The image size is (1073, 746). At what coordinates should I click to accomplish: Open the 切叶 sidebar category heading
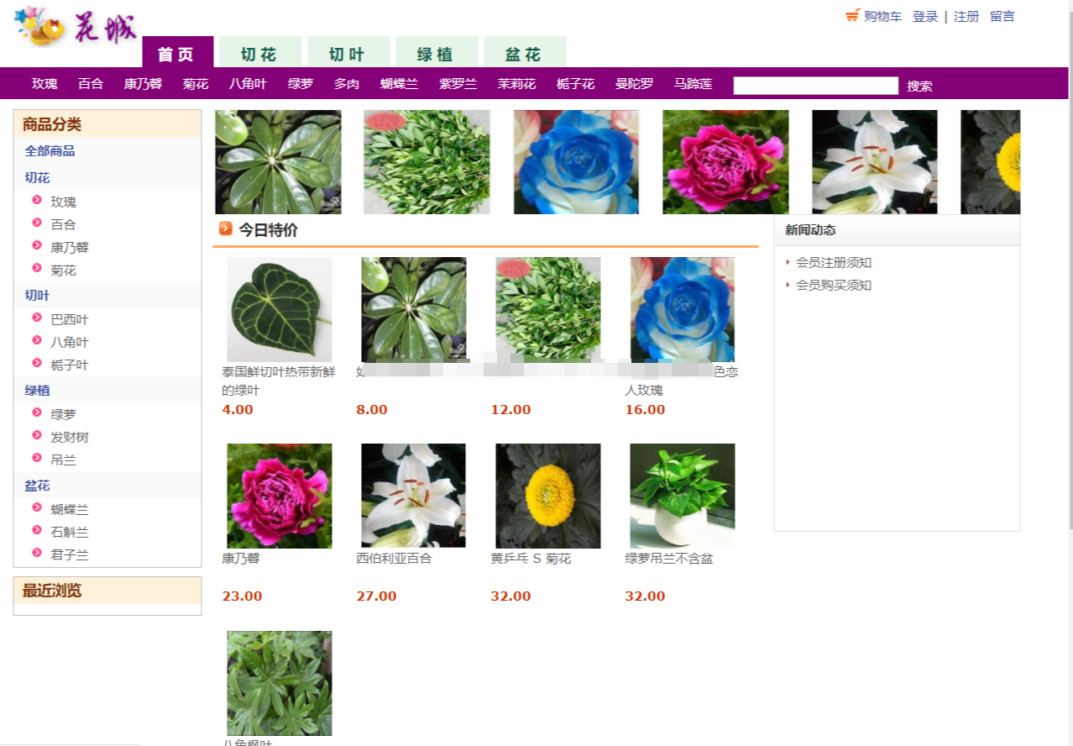coord(37,296)
